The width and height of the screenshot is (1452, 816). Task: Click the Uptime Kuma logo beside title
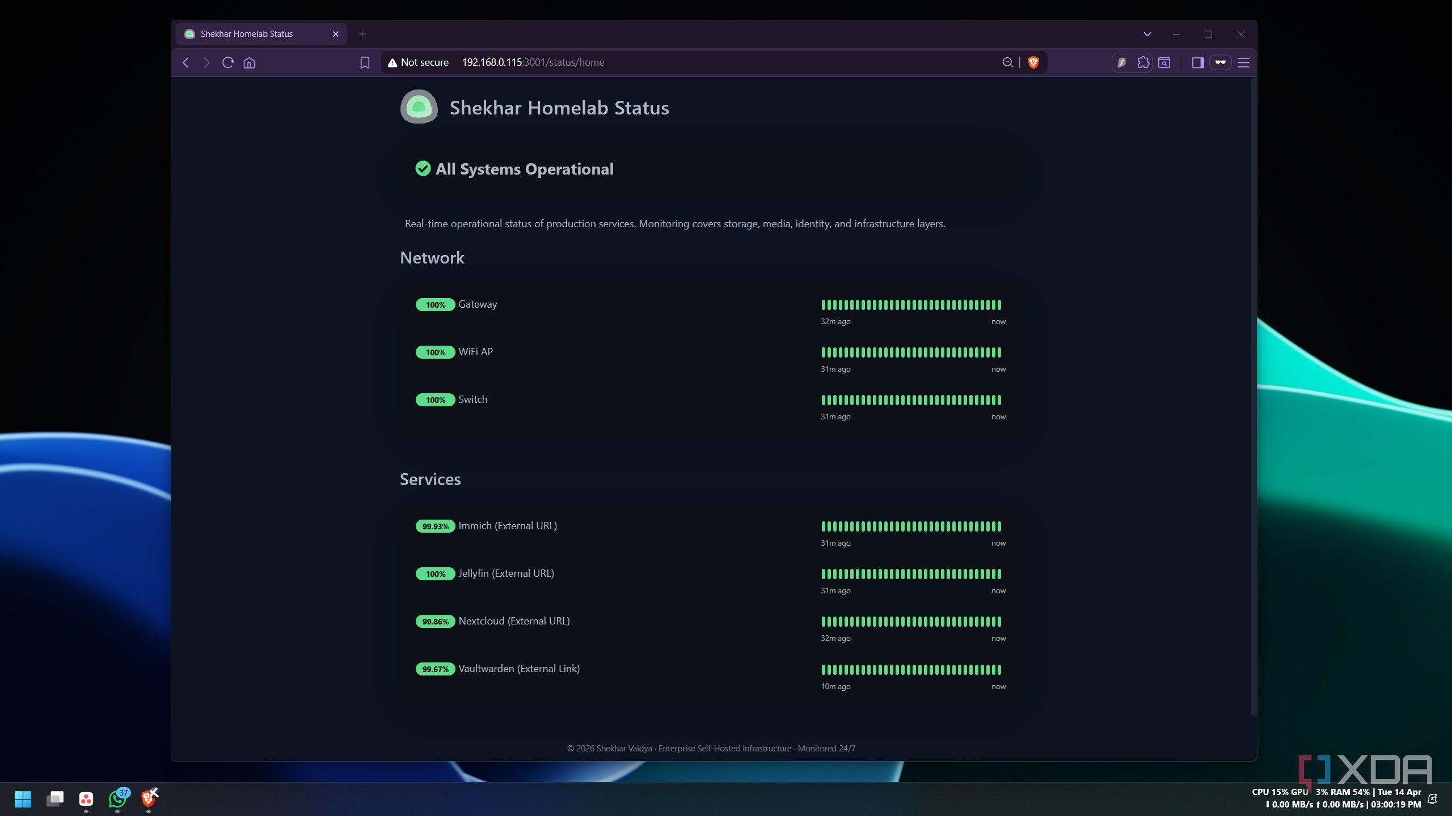point(419,107)
